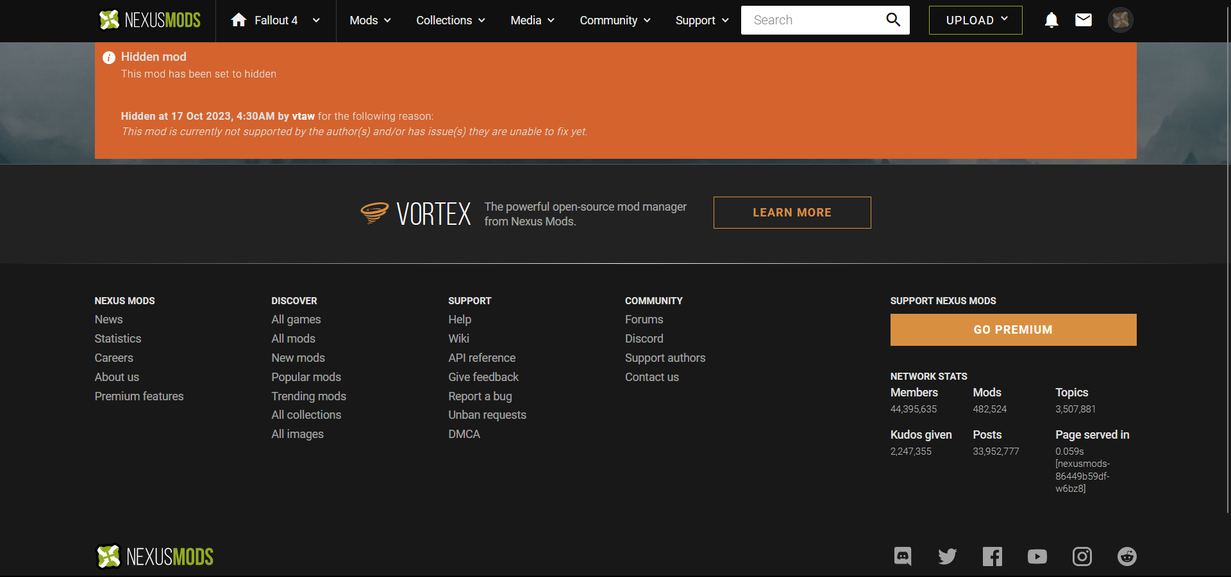Expand the Fallout 4 game dropdown
This screenshot has width=1231, height=577.
coord(316,20)
